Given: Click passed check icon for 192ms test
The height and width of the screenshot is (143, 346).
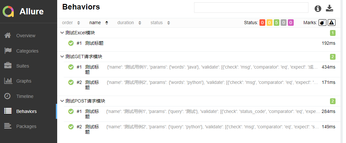Looking at the screenshot, I should [71, 43].
